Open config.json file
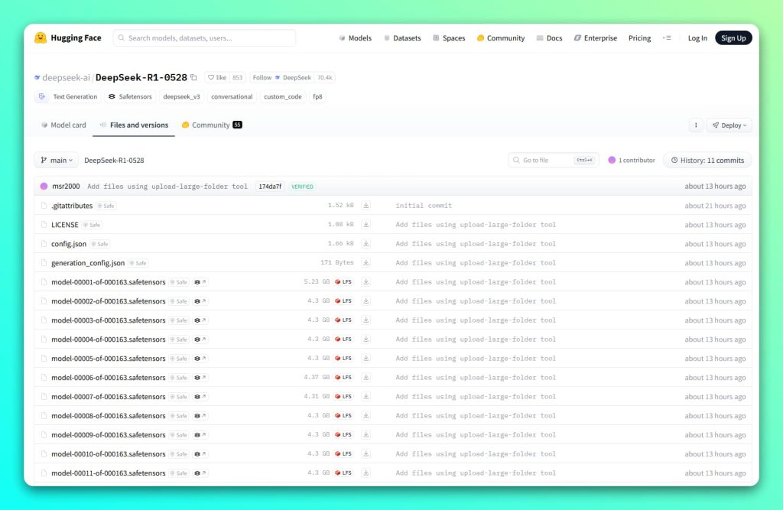This screenshot has height=510, width=783. pyautogui.click(x=69, y=244)
